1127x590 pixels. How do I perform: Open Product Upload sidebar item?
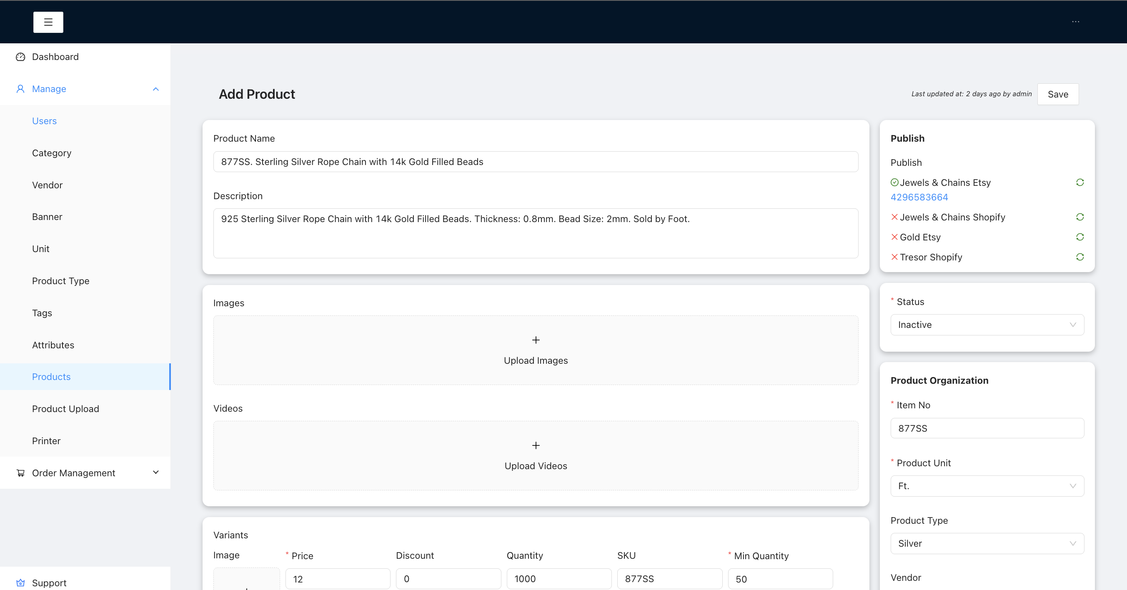point(65,409)
